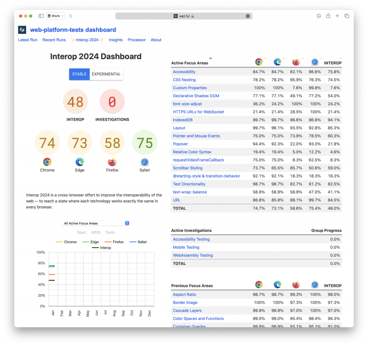This screenshot has height=346, width=368.
Task: Click the wpt.fyi logo
Action: coord(22,30)
